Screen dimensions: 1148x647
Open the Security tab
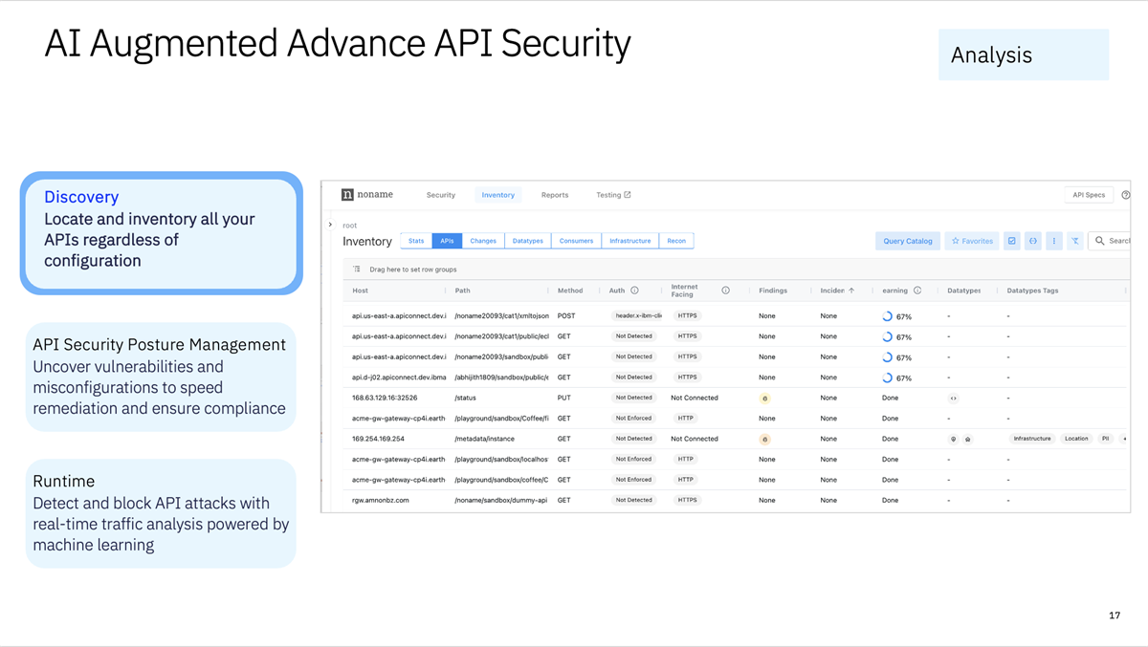(441, 195)
